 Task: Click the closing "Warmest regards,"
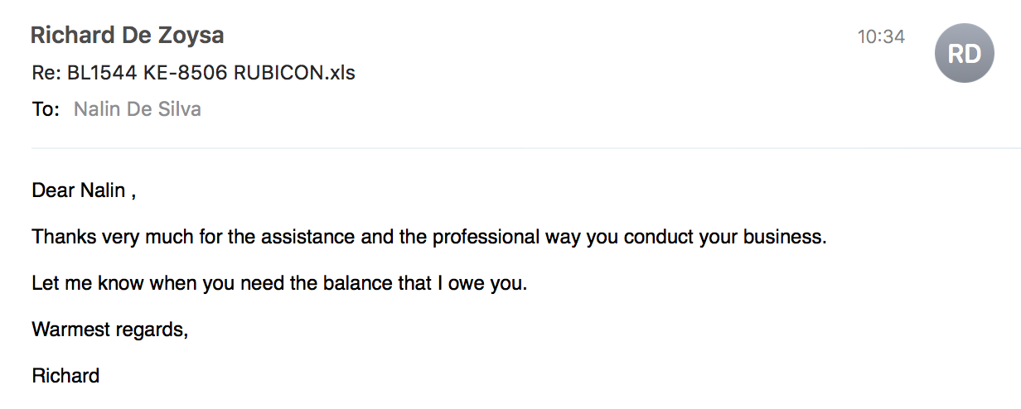110,330
